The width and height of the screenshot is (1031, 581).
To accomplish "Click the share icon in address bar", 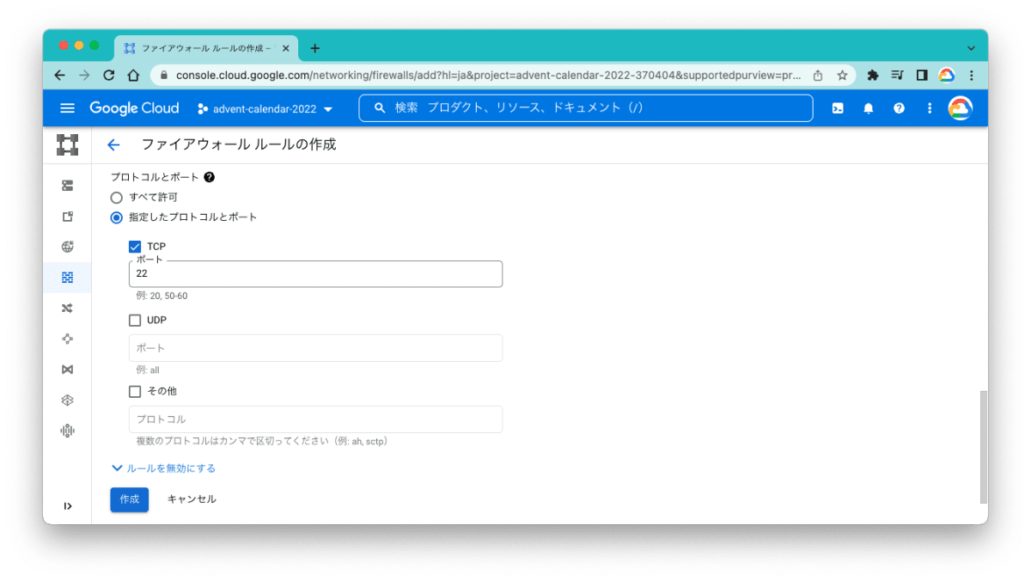I will point(818,76).
